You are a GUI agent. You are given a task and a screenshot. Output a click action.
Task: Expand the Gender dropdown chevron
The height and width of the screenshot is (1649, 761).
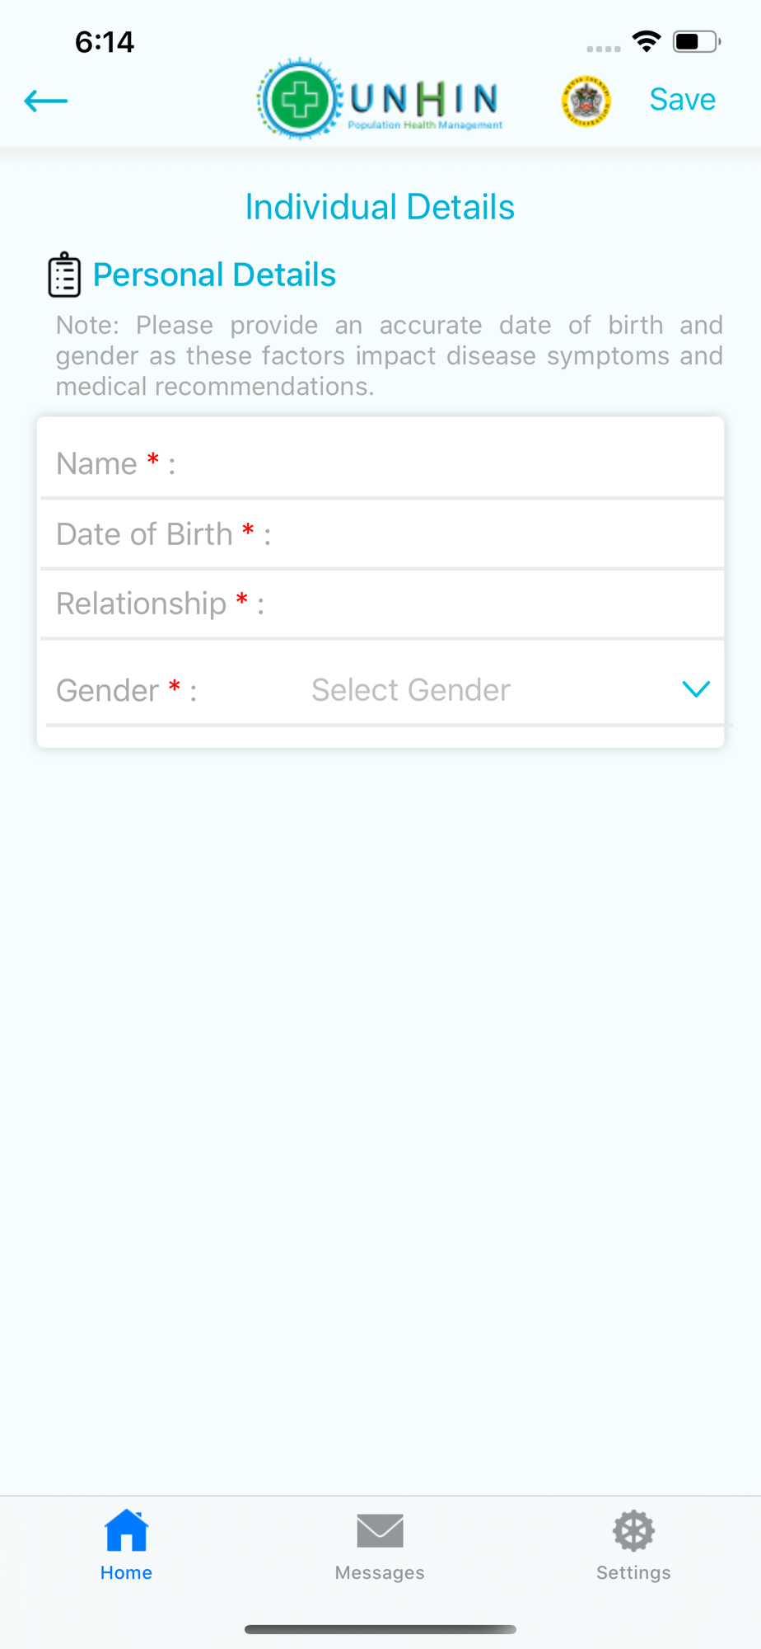click(696, 689)
